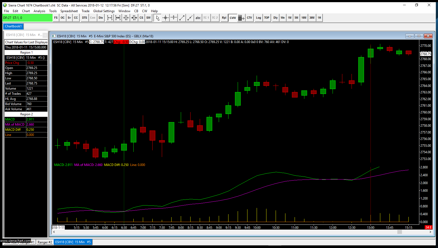
Task: Click the SW toolbar button
Action: 149,18
